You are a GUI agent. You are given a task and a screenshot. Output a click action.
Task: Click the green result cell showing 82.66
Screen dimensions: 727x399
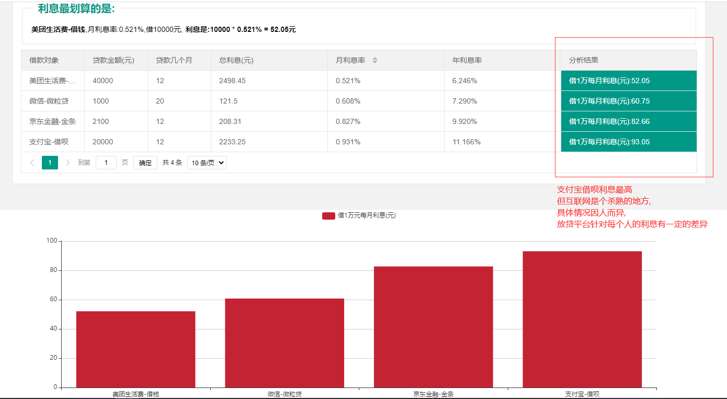click(629, 121)
